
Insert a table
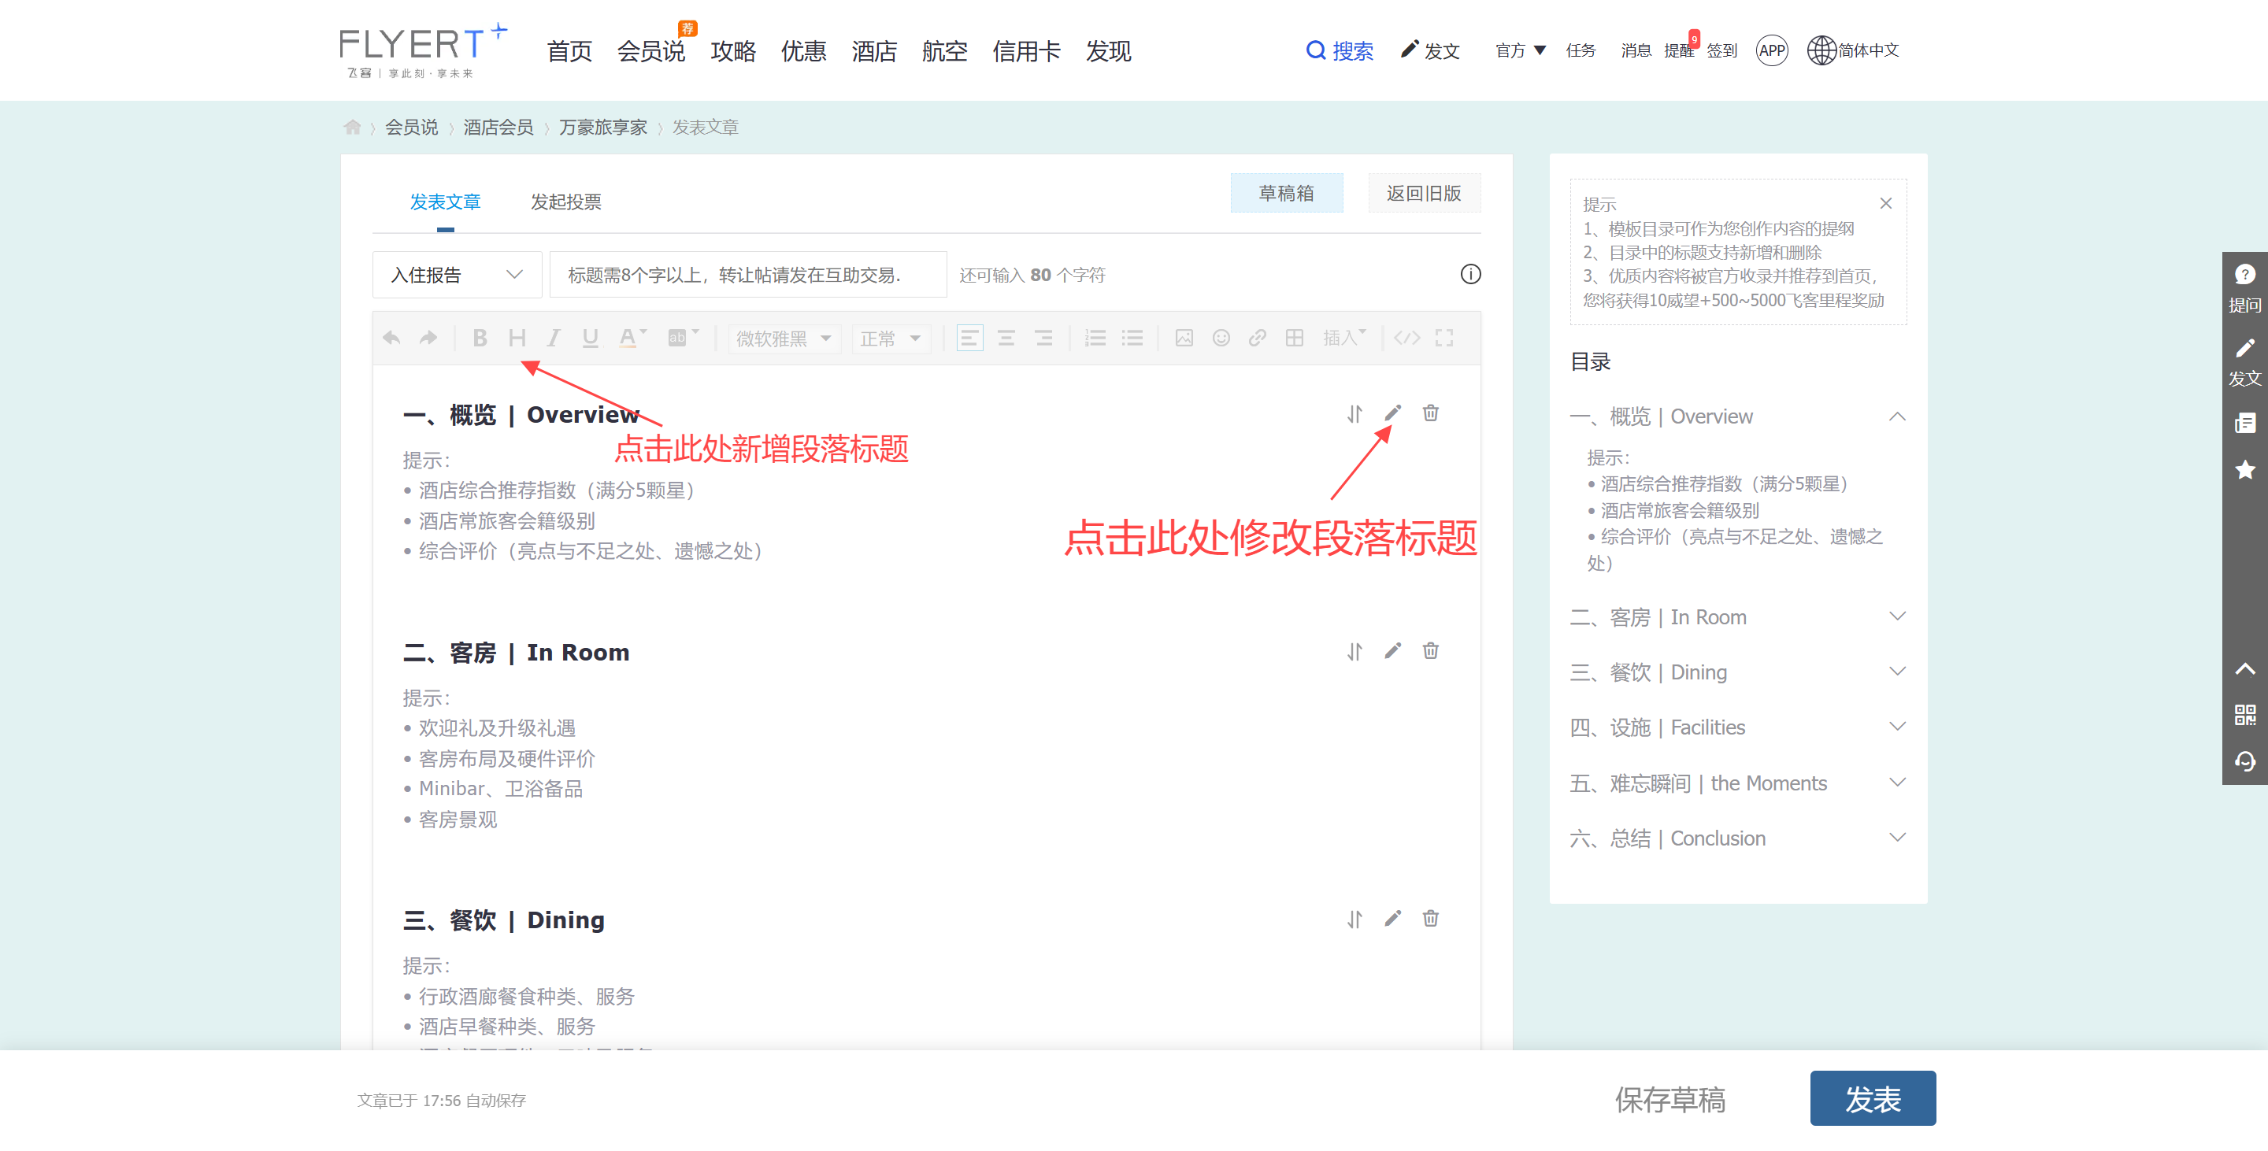(1294, 338)
